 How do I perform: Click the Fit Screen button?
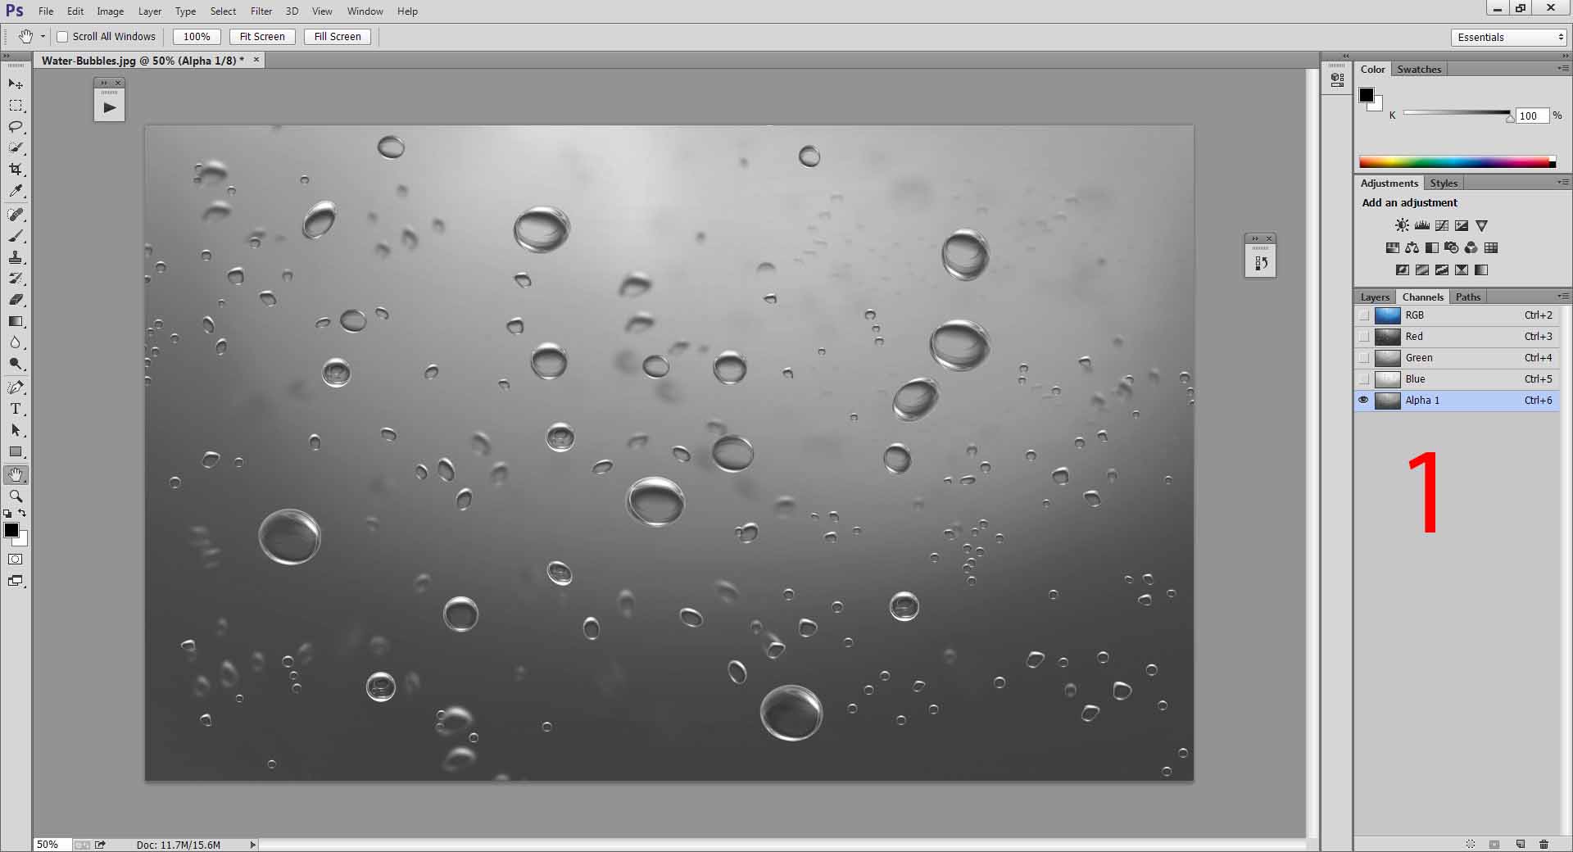coord(262,37)
